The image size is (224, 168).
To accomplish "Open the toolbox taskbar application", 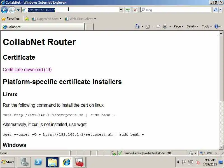I will point(80,162).
